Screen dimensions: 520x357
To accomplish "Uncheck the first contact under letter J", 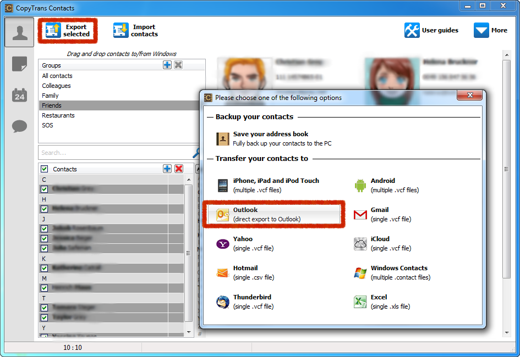I will [45, 228].
